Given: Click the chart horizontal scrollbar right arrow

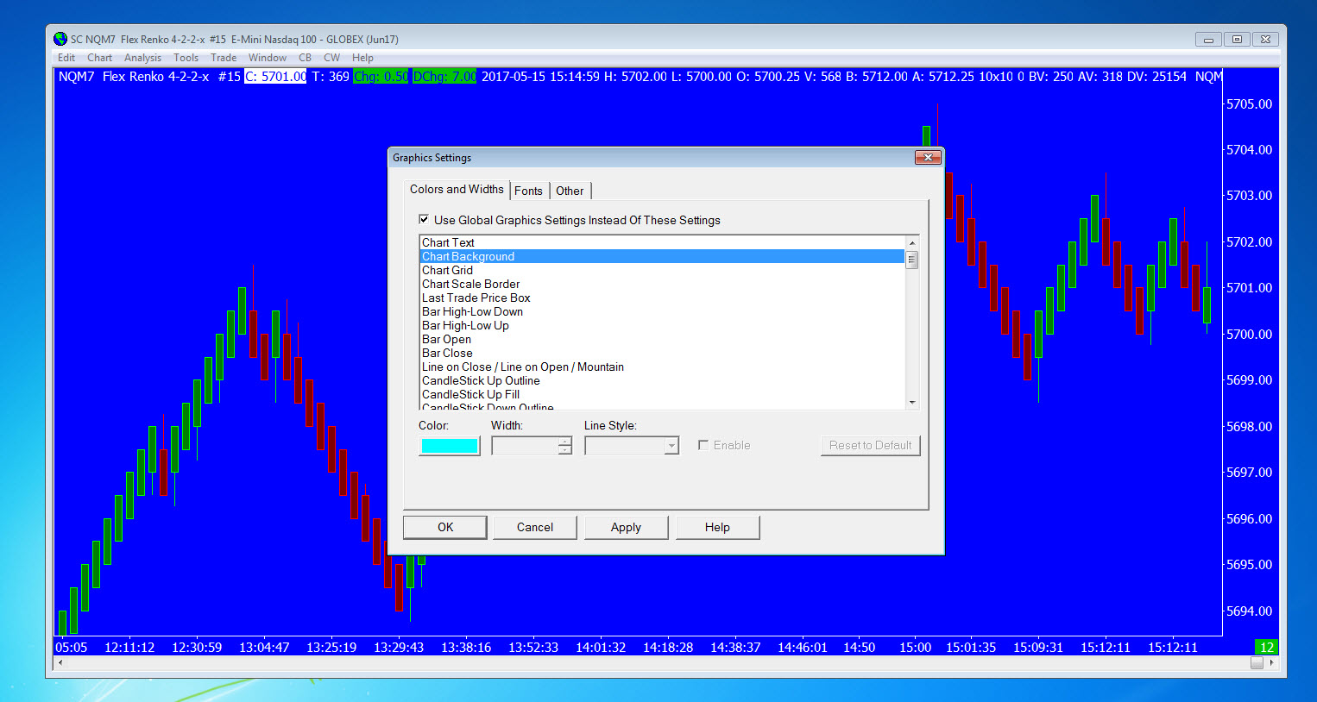Looking at the screenshot, I should point(1272,662).
